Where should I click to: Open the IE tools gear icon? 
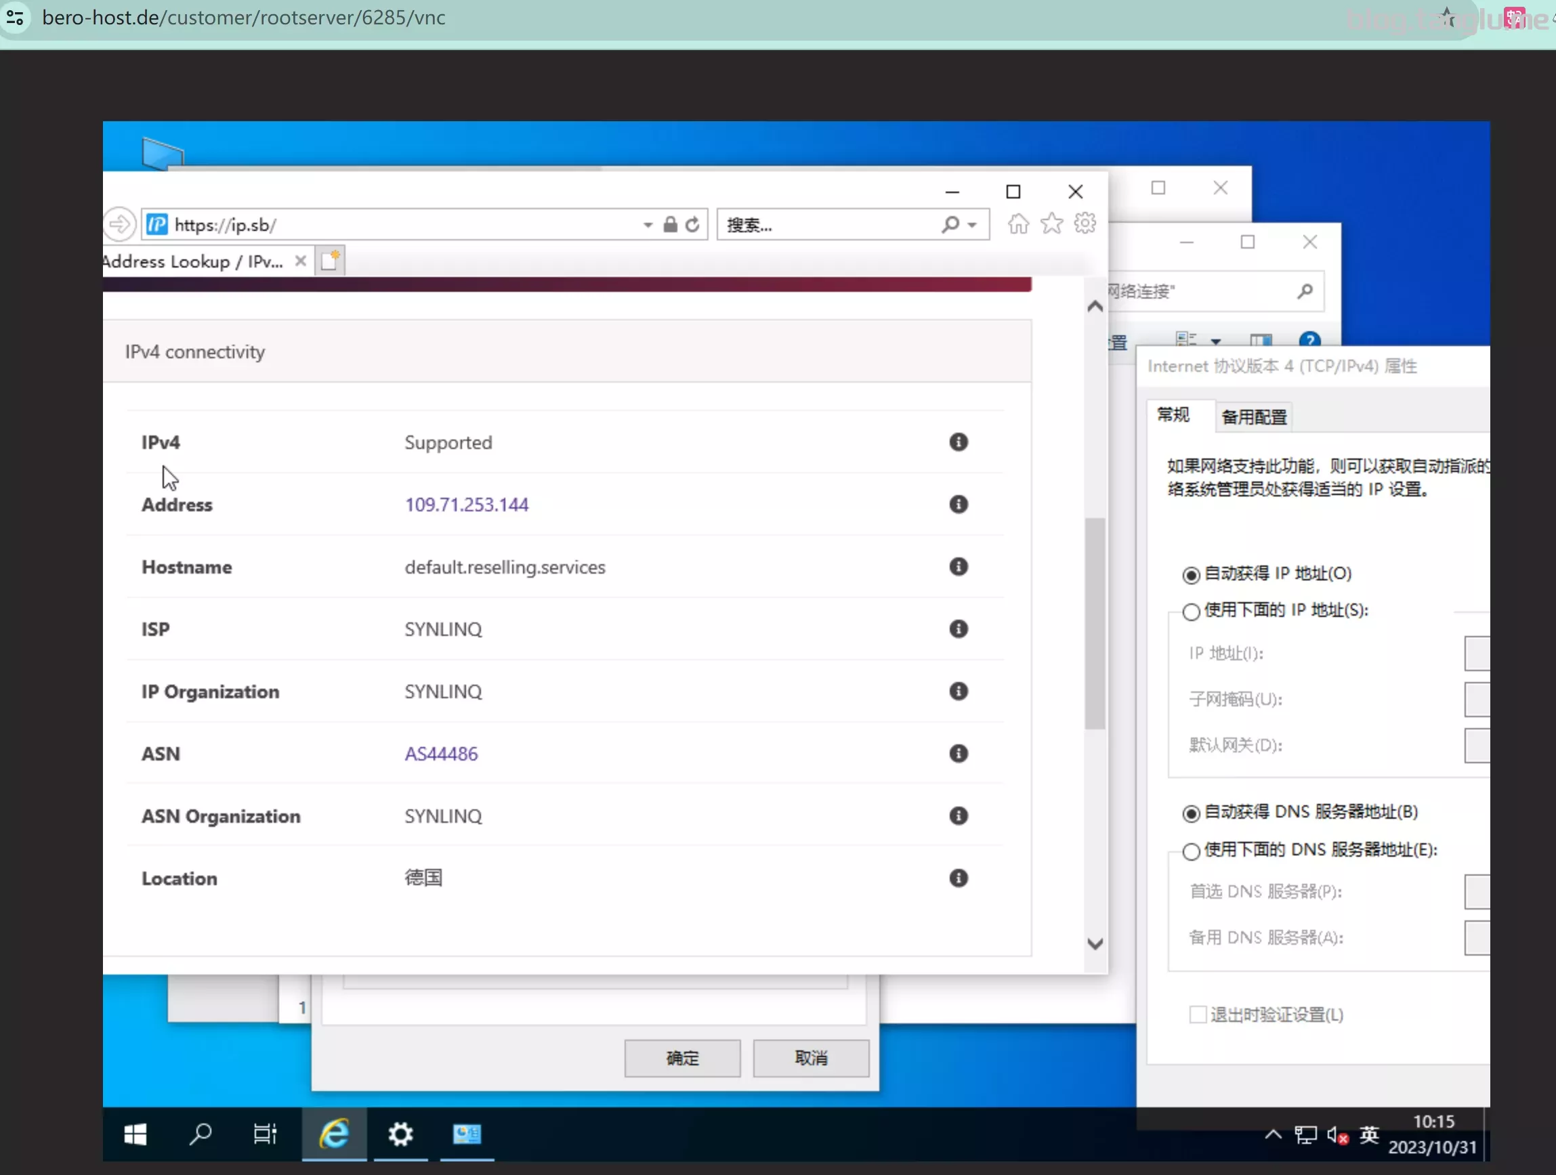pos(1085,223)
